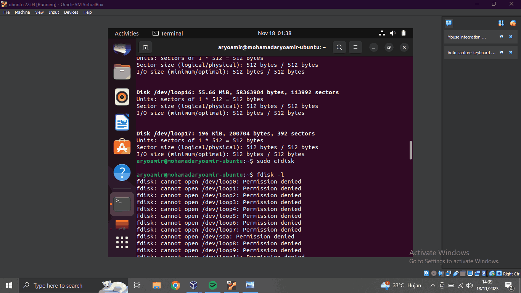Click the VirtualBox CPU status indicator
521x293 pixels.
click(484, 274)
